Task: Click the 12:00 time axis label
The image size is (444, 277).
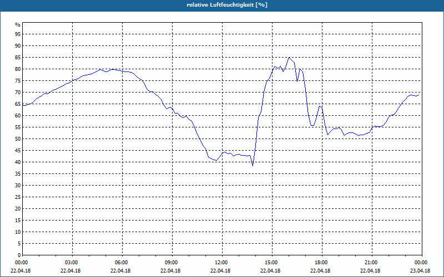Action: [x=220, y=263]
